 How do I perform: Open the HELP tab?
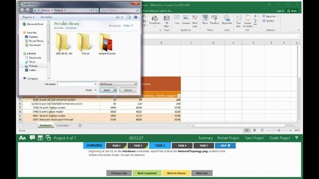pos(225,146)
